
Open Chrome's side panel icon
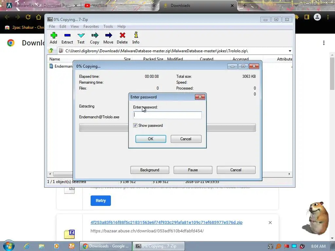pyautogui.click(x=307, y=17)
